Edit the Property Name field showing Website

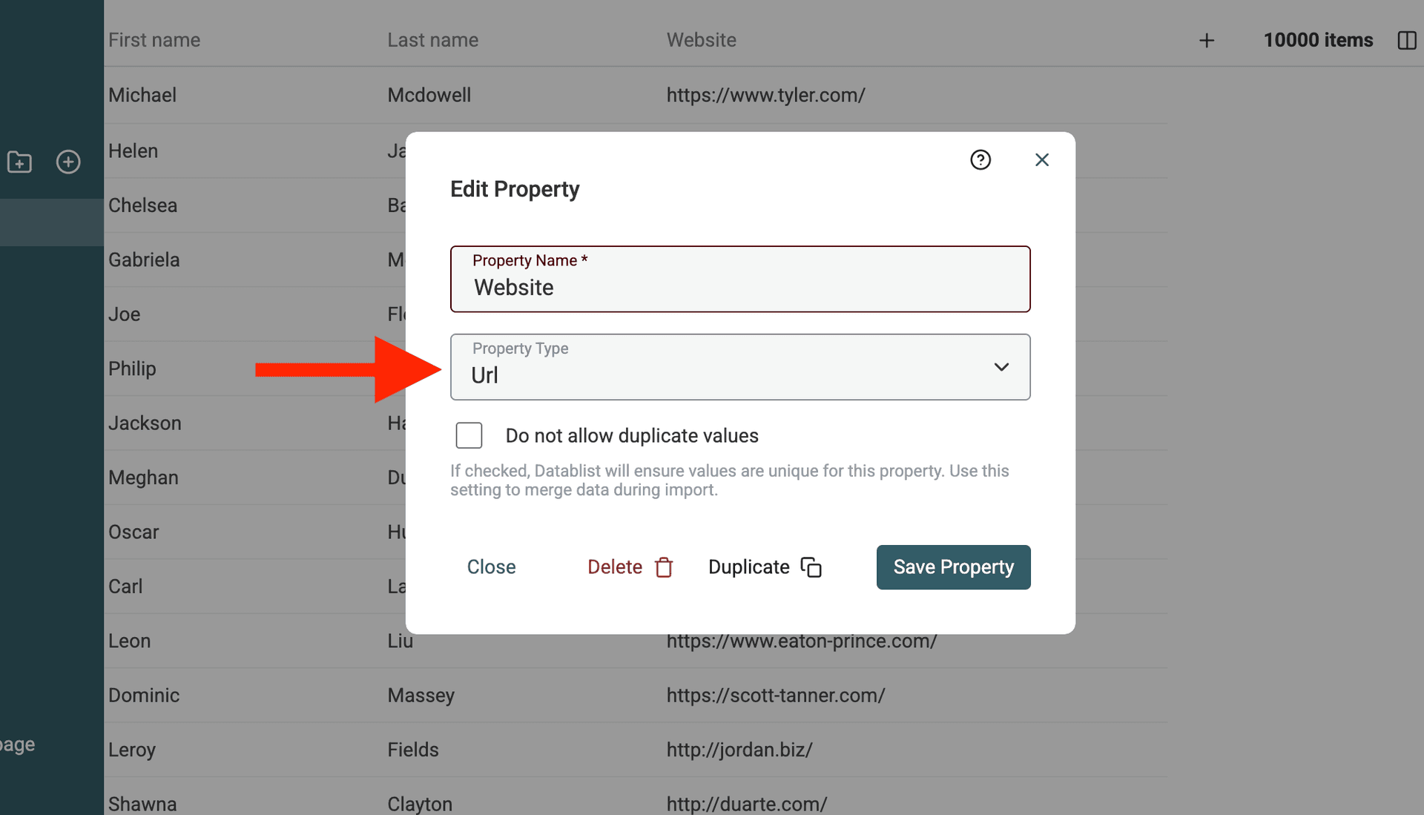[740, 287]
